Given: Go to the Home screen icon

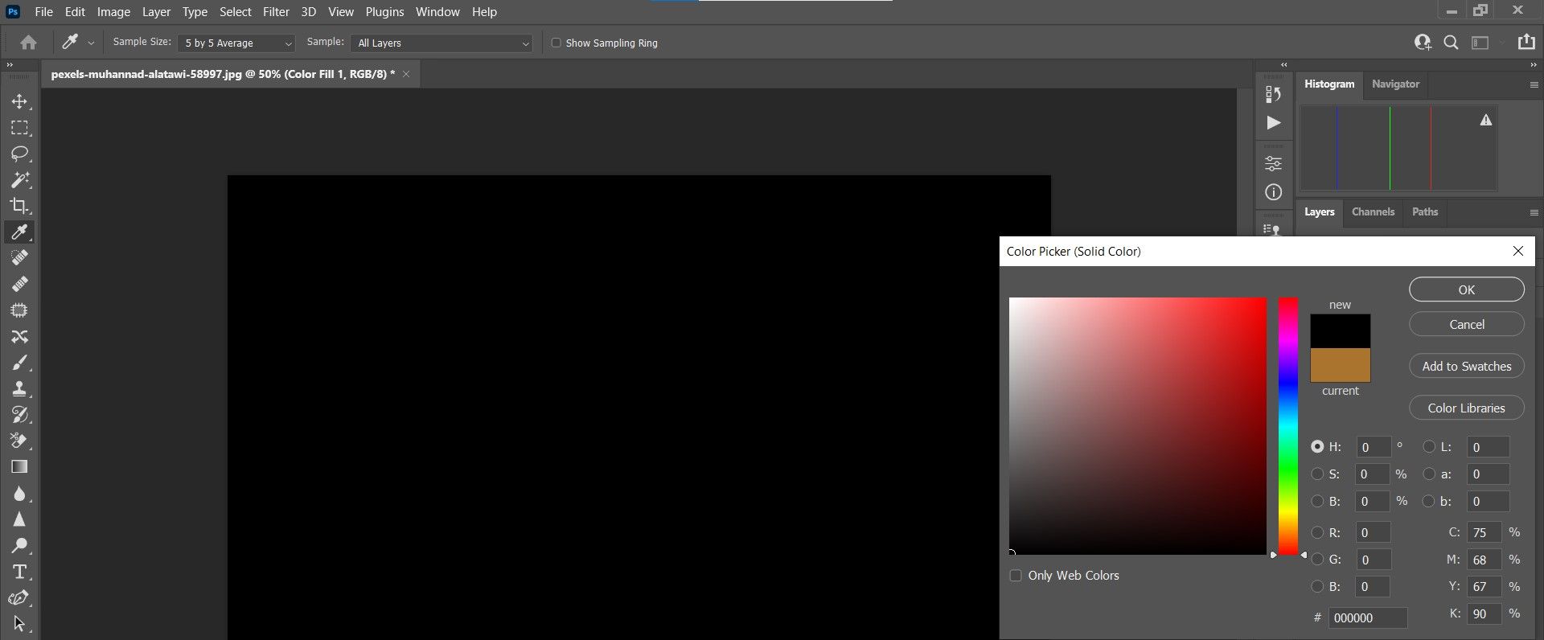Looking at the screenshot, I should click(29, 43).
